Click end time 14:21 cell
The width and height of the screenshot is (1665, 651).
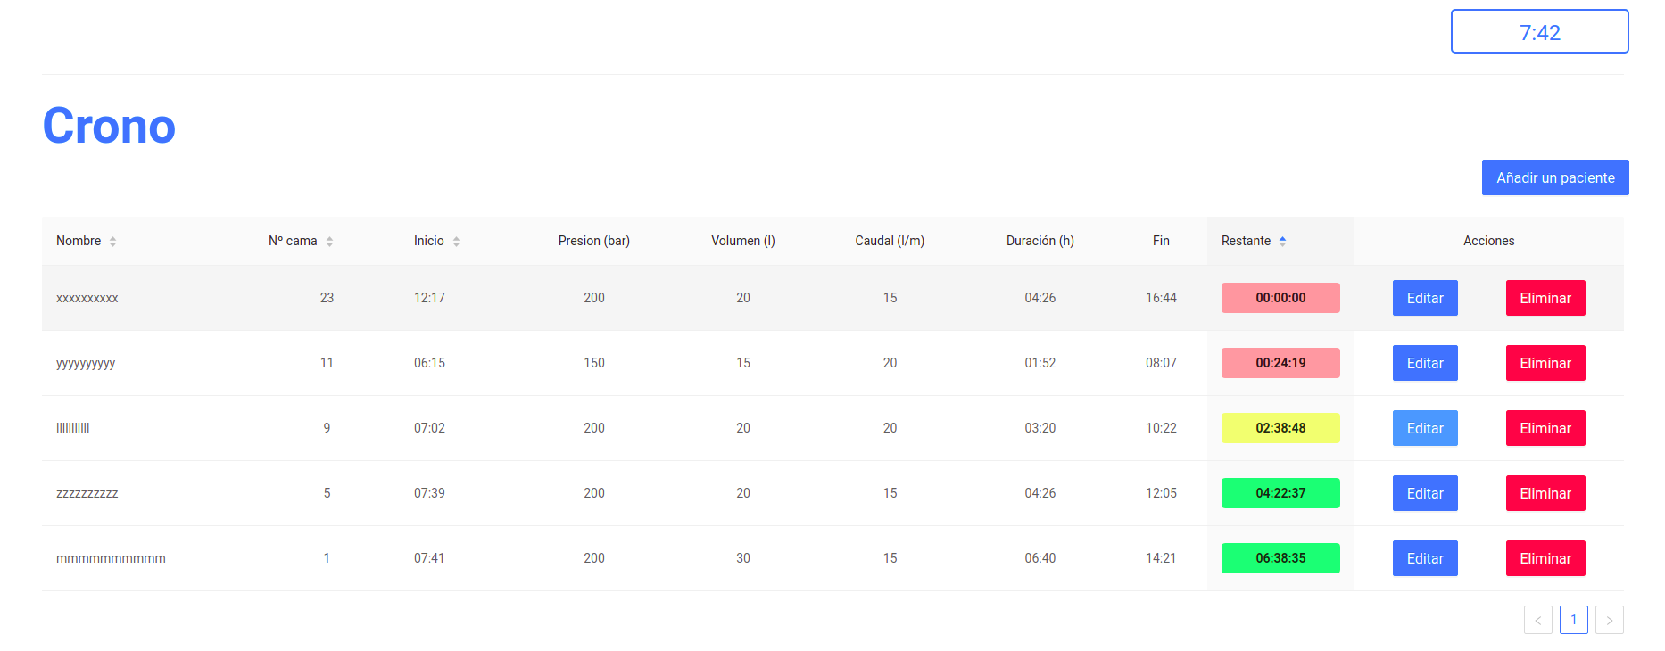[x=1161, y=558]
